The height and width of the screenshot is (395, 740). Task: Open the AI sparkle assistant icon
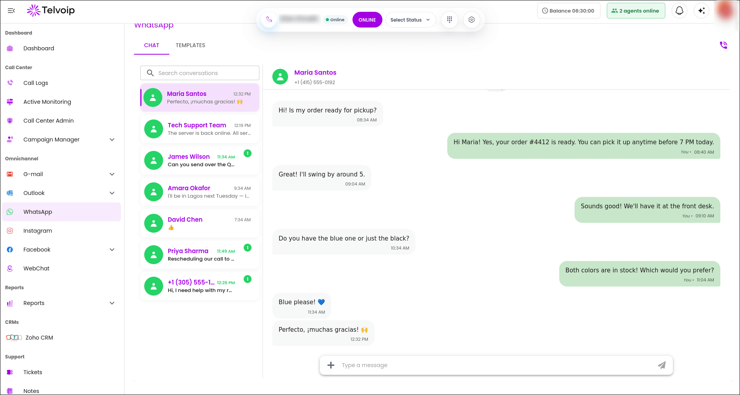point(701,11)
